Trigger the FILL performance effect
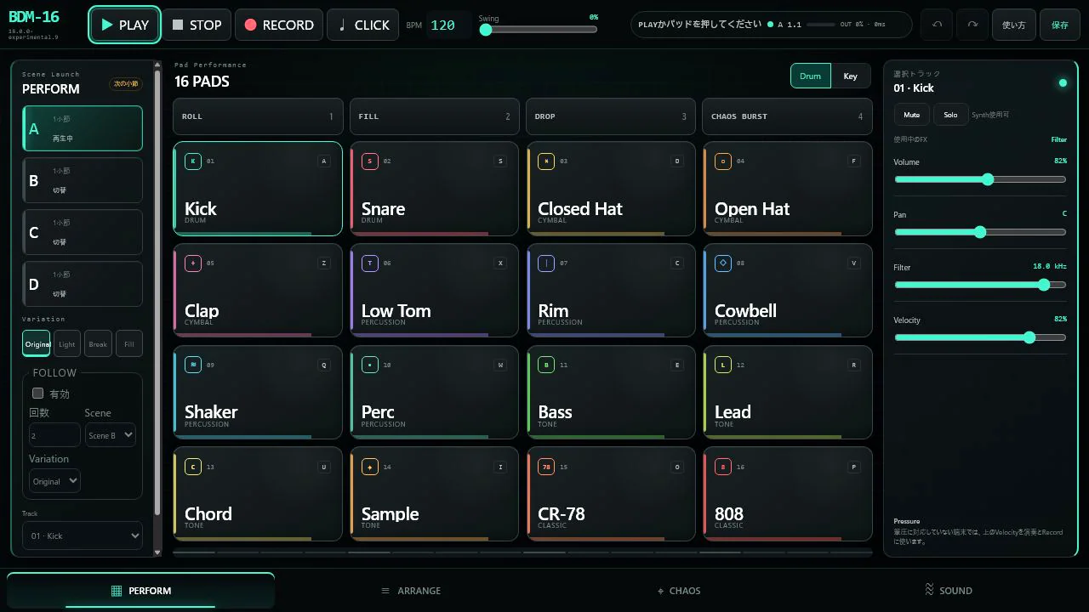The height and width of the screenshot is (612, 1089). click(x=435, y=116)
